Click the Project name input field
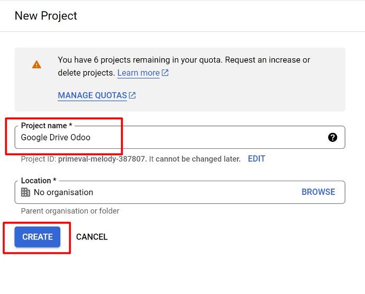Screen dimensions: 365x294 [x=180, y=137]
